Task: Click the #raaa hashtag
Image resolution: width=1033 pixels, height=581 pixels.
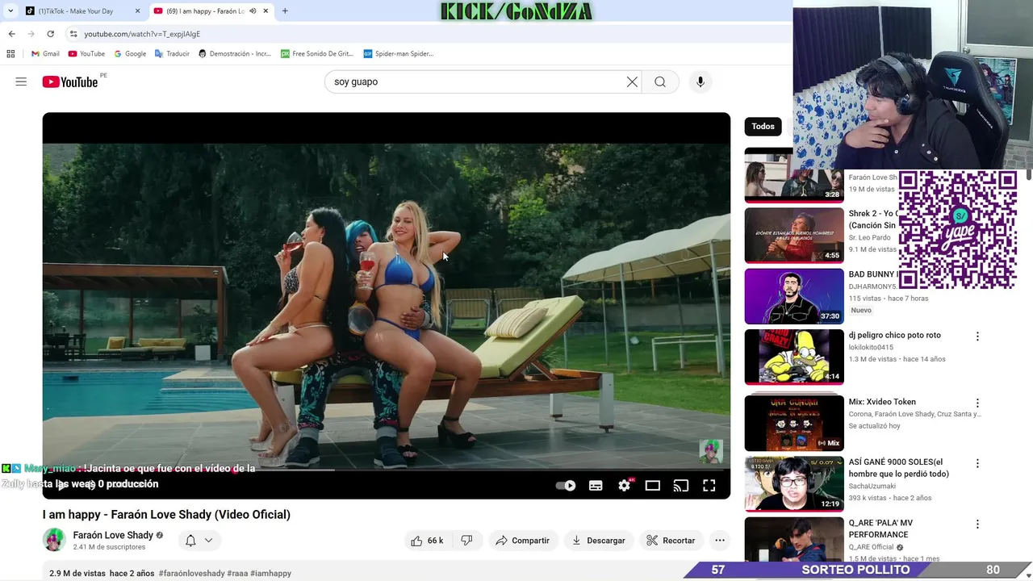Action: (237, 574)
